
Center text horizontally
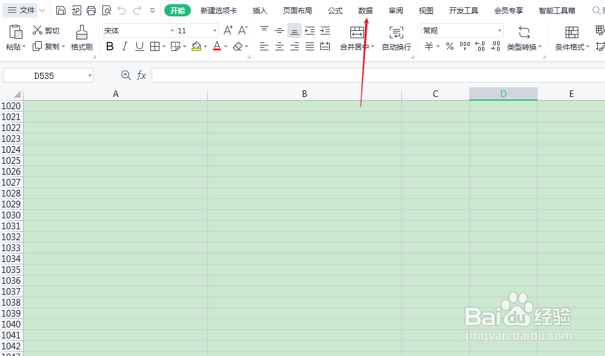tap(279, 47)
